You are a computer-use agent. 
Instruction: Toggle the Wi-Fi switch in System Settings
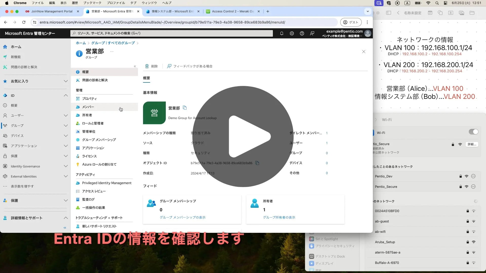[x=473, y=132]
